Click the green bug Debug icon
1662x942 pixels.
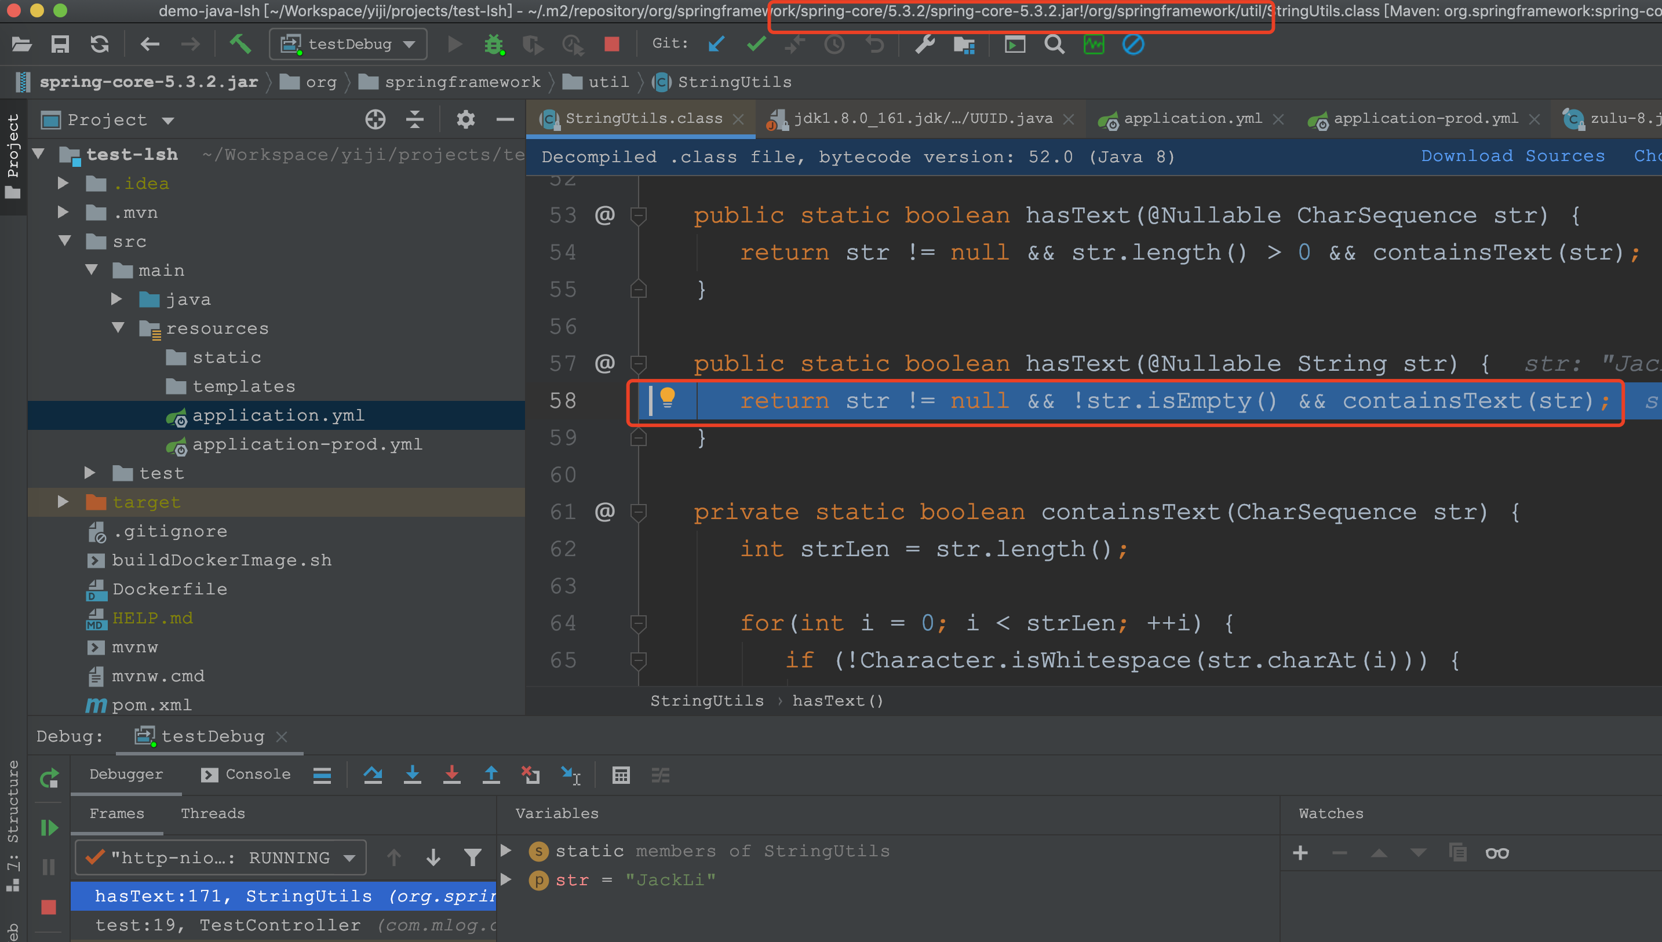click(494, 44)
